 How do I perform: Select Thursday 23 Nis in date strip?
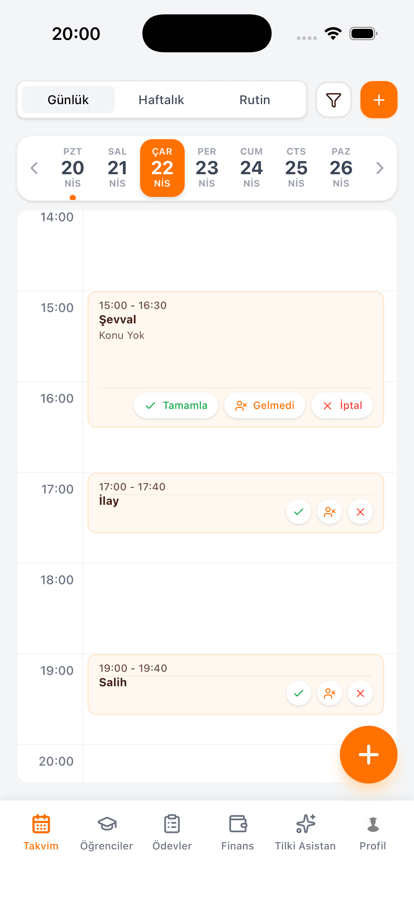pyautogui.click(x=207, y=168)
